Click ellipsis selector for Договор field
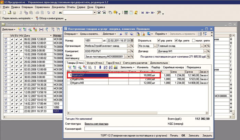The height and width of the screenshot is (140, 240). [x=205, y=51]
